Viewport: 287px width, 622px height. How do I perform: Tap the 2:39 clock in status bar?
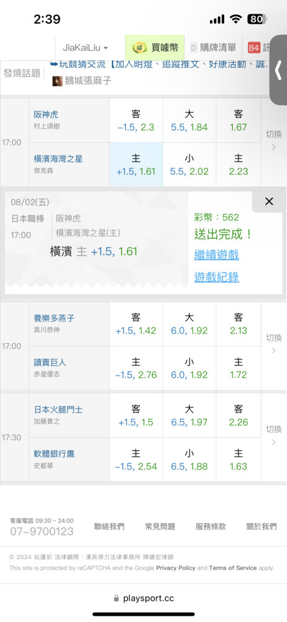click(x=47, y=19)
